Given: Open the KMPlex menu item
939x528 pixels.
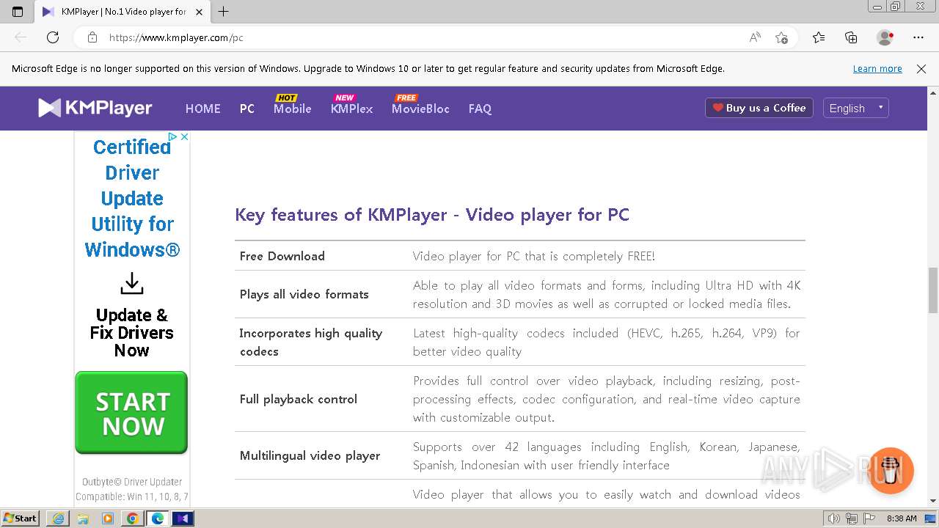Looking at the screenshot, I should coord(351,109).
